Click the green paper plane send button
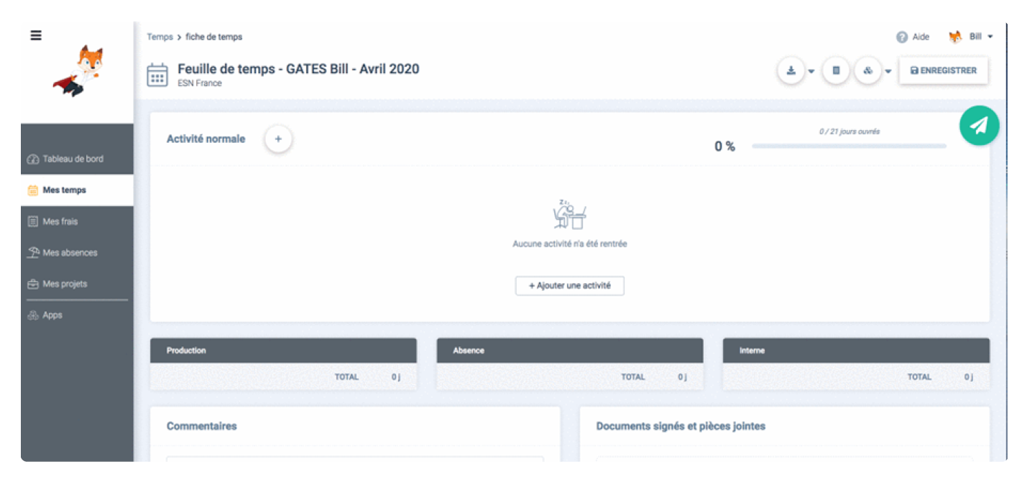 click(979, 126)
